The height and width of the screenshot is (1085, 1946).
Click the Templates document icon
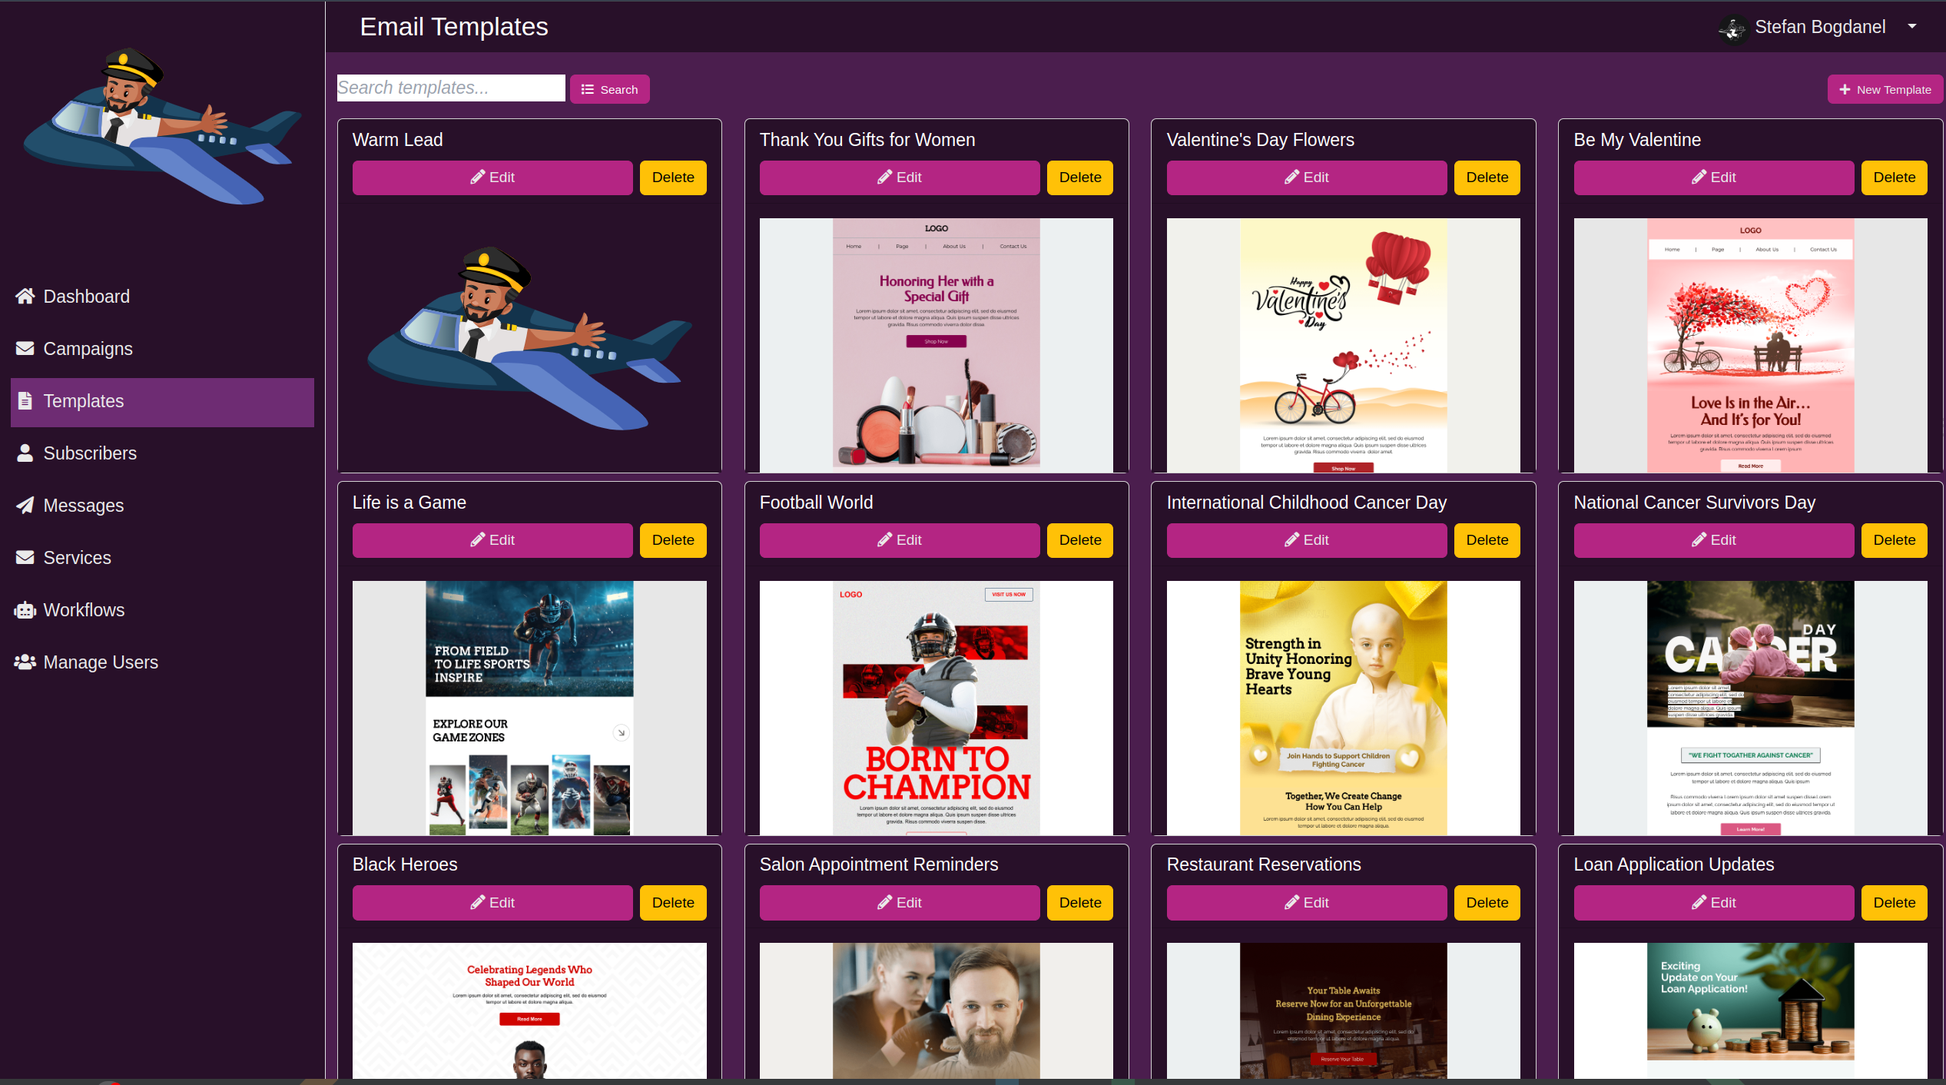tap(25, 400)
